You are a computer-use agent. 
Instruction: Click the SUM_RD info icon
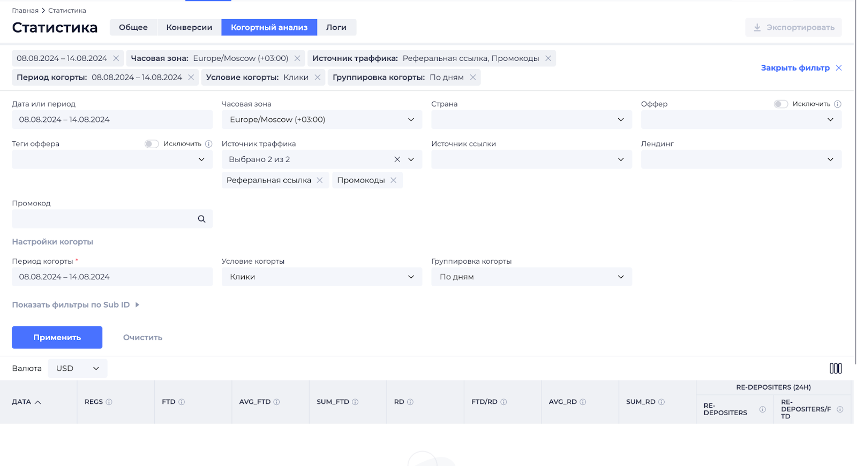[x=661, y=402]
